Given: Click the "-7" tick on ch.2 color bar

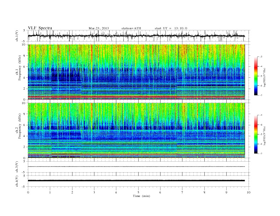Looking at the screenshot, I should (x=261, y=154).
